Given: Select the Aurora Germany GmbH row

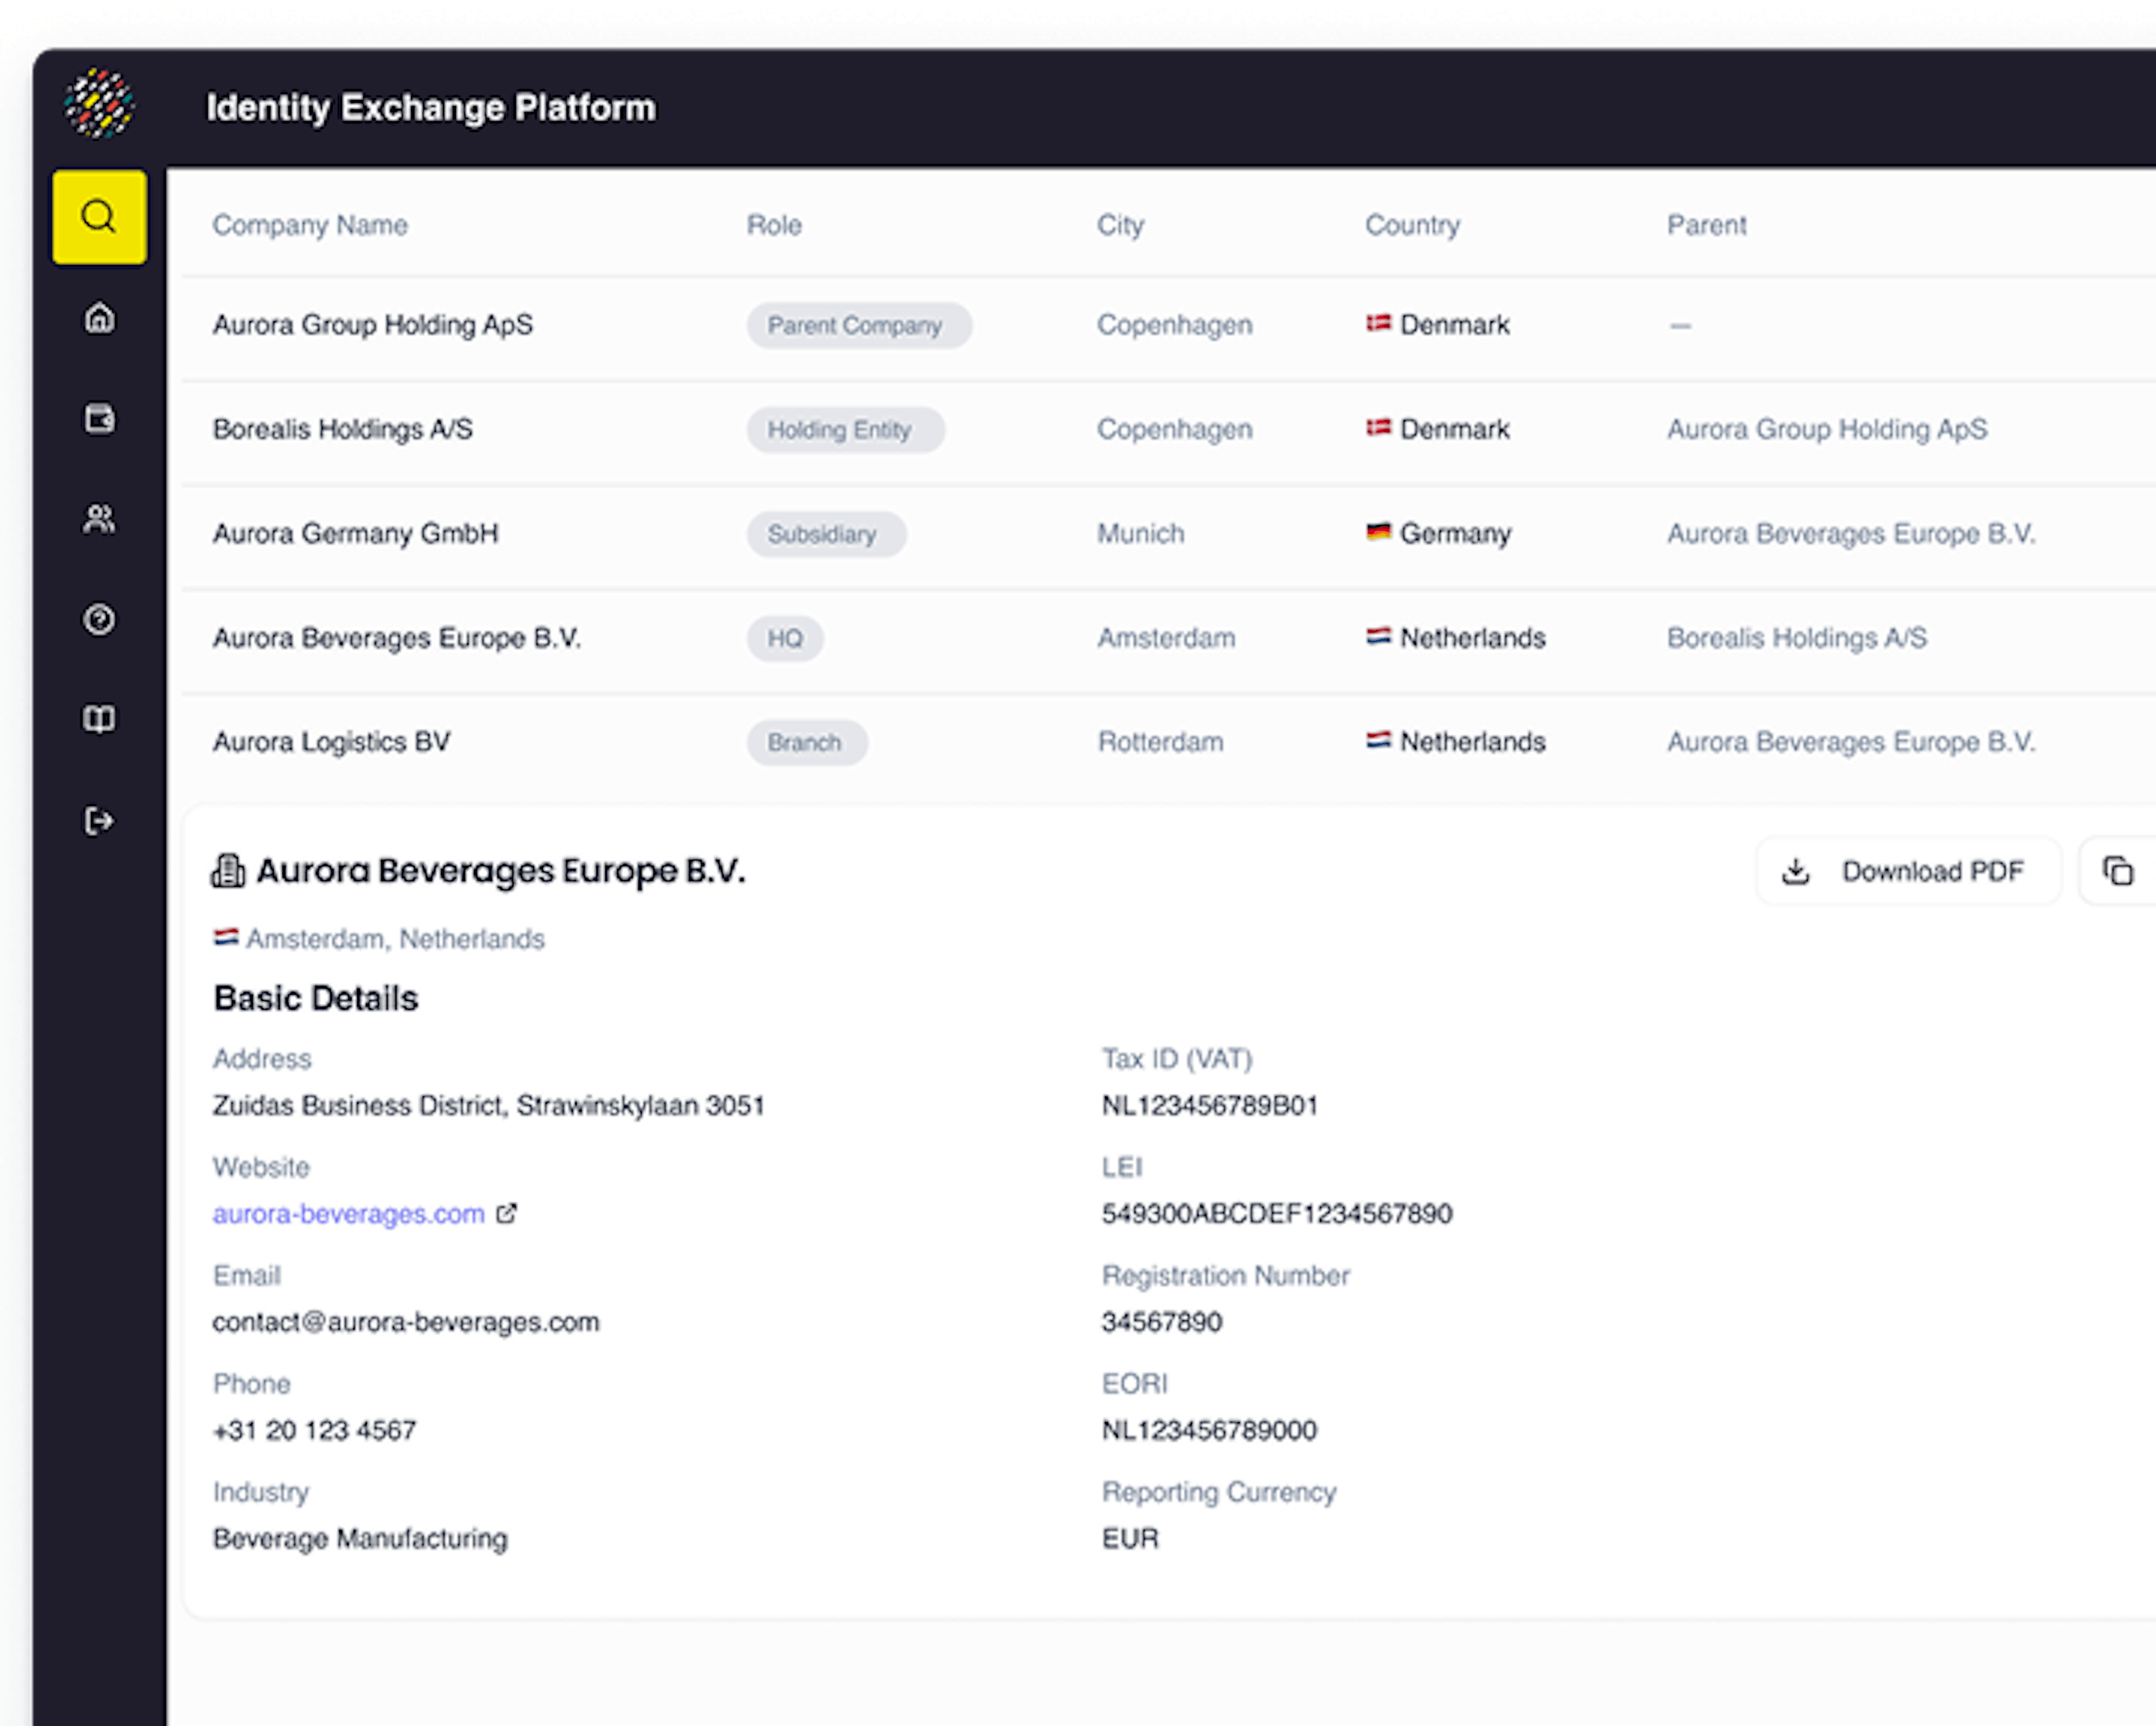Looking at the screenshot, I should click(355, 534).
